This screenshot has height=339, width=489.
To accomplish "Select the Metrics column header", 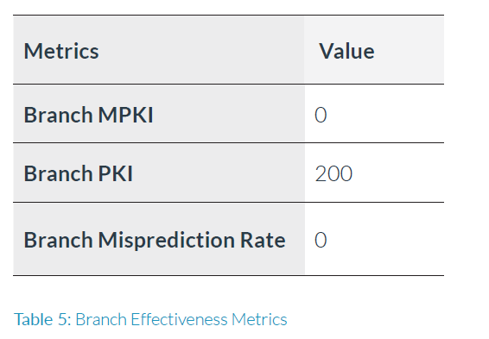I will coord(61,51).
